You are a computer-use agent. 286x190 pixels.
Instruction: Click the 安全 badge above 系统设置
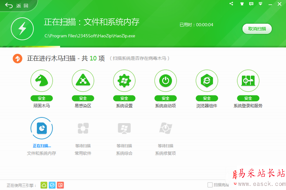[124, 98]
